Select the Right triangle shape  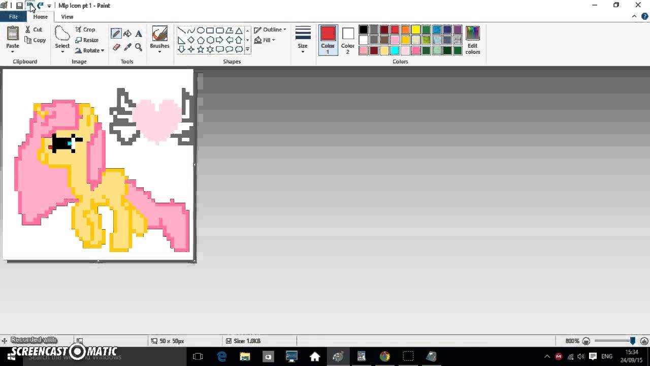click(181, 40)
